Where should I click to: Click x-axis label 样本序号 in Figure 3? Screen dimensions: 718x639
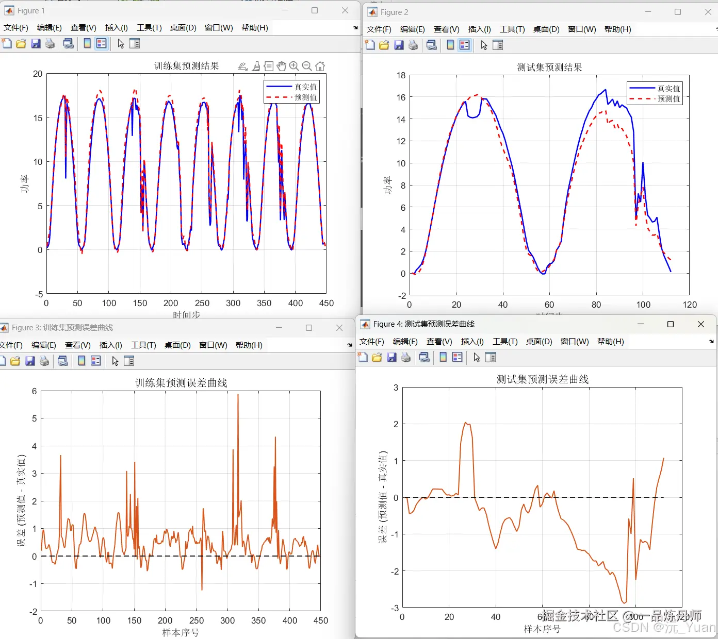[181, 632]
